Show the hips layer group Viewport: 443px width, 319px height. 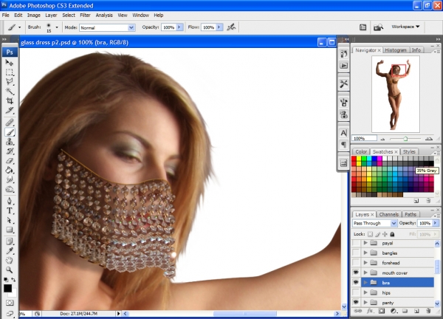pos(356,292)
